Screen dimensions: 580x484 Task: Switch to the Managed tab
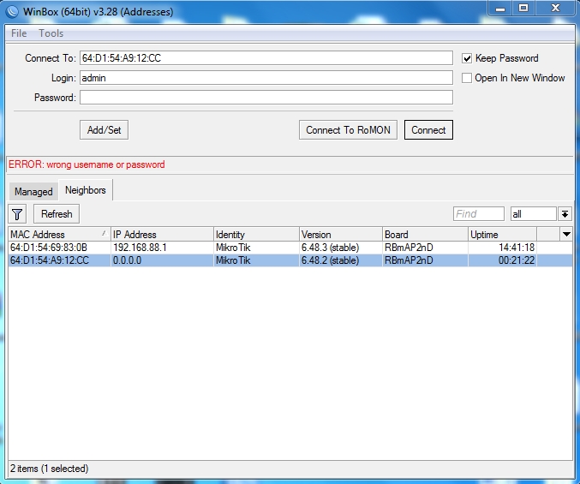33,192
